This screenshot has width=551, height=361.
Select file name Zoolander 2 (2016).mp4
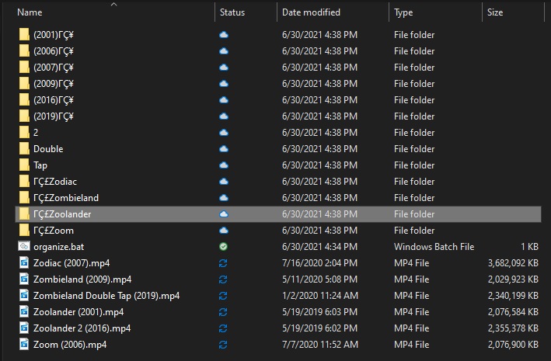pyautogui.click(x=82, y=328)
